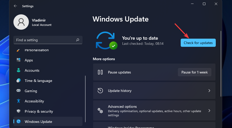This screenshot has width=232, height=128.
Task: Expand Advanced options chevron
Action: [209, 111]
